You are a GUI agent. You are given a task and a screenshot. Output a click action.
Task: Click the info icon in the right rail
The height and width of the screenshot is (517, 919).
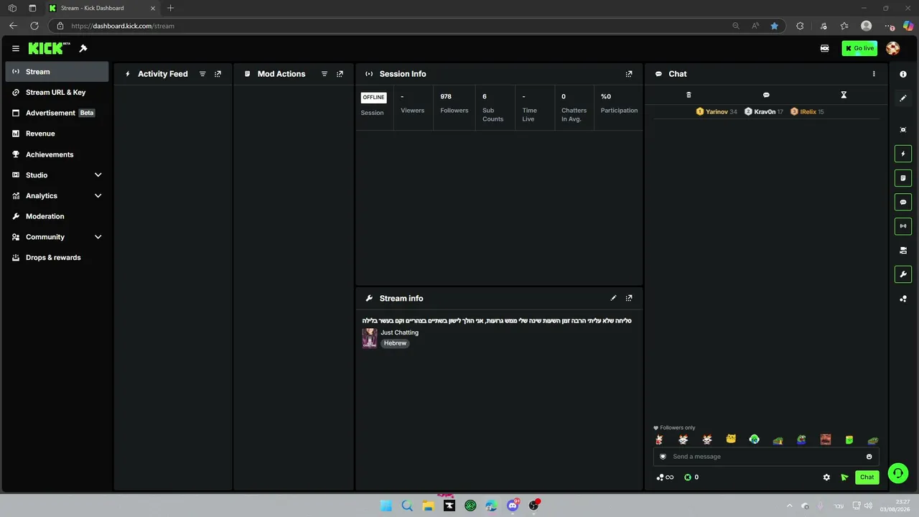point(903,74)
